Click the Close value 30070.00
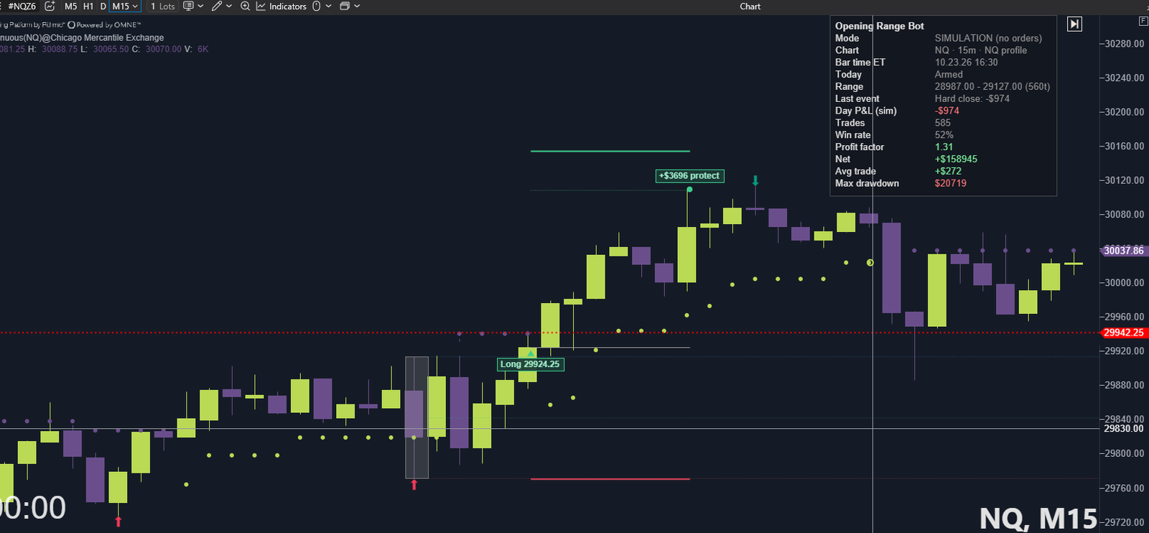This screenshot has height=533, width=1149. [164, 50]
